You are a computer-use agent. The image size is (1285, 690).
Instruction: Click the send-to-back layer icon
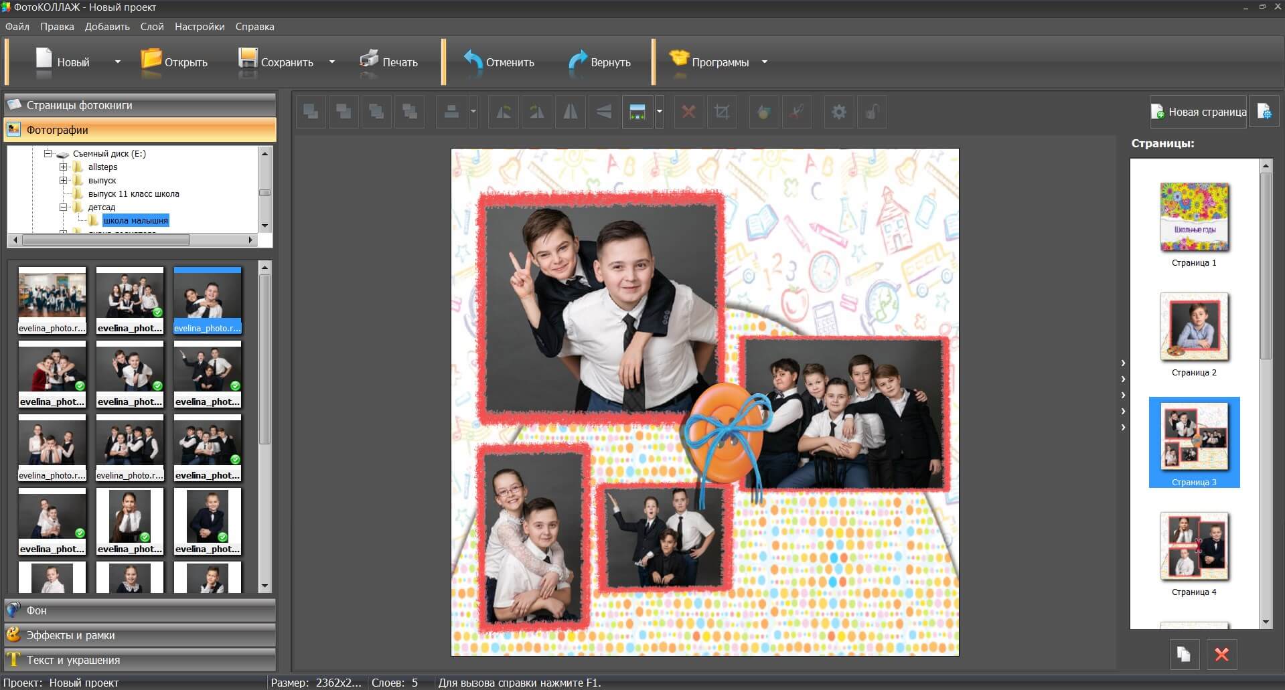[x=344, y=112]
